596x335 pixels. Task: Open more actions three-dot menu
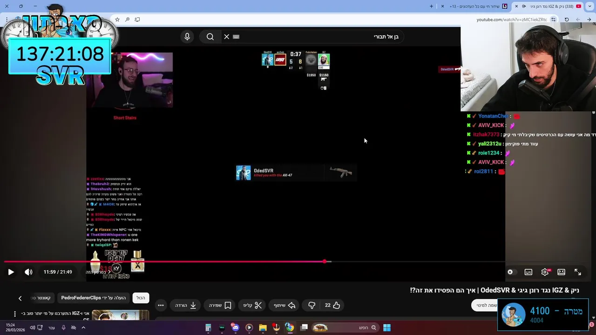161,305
